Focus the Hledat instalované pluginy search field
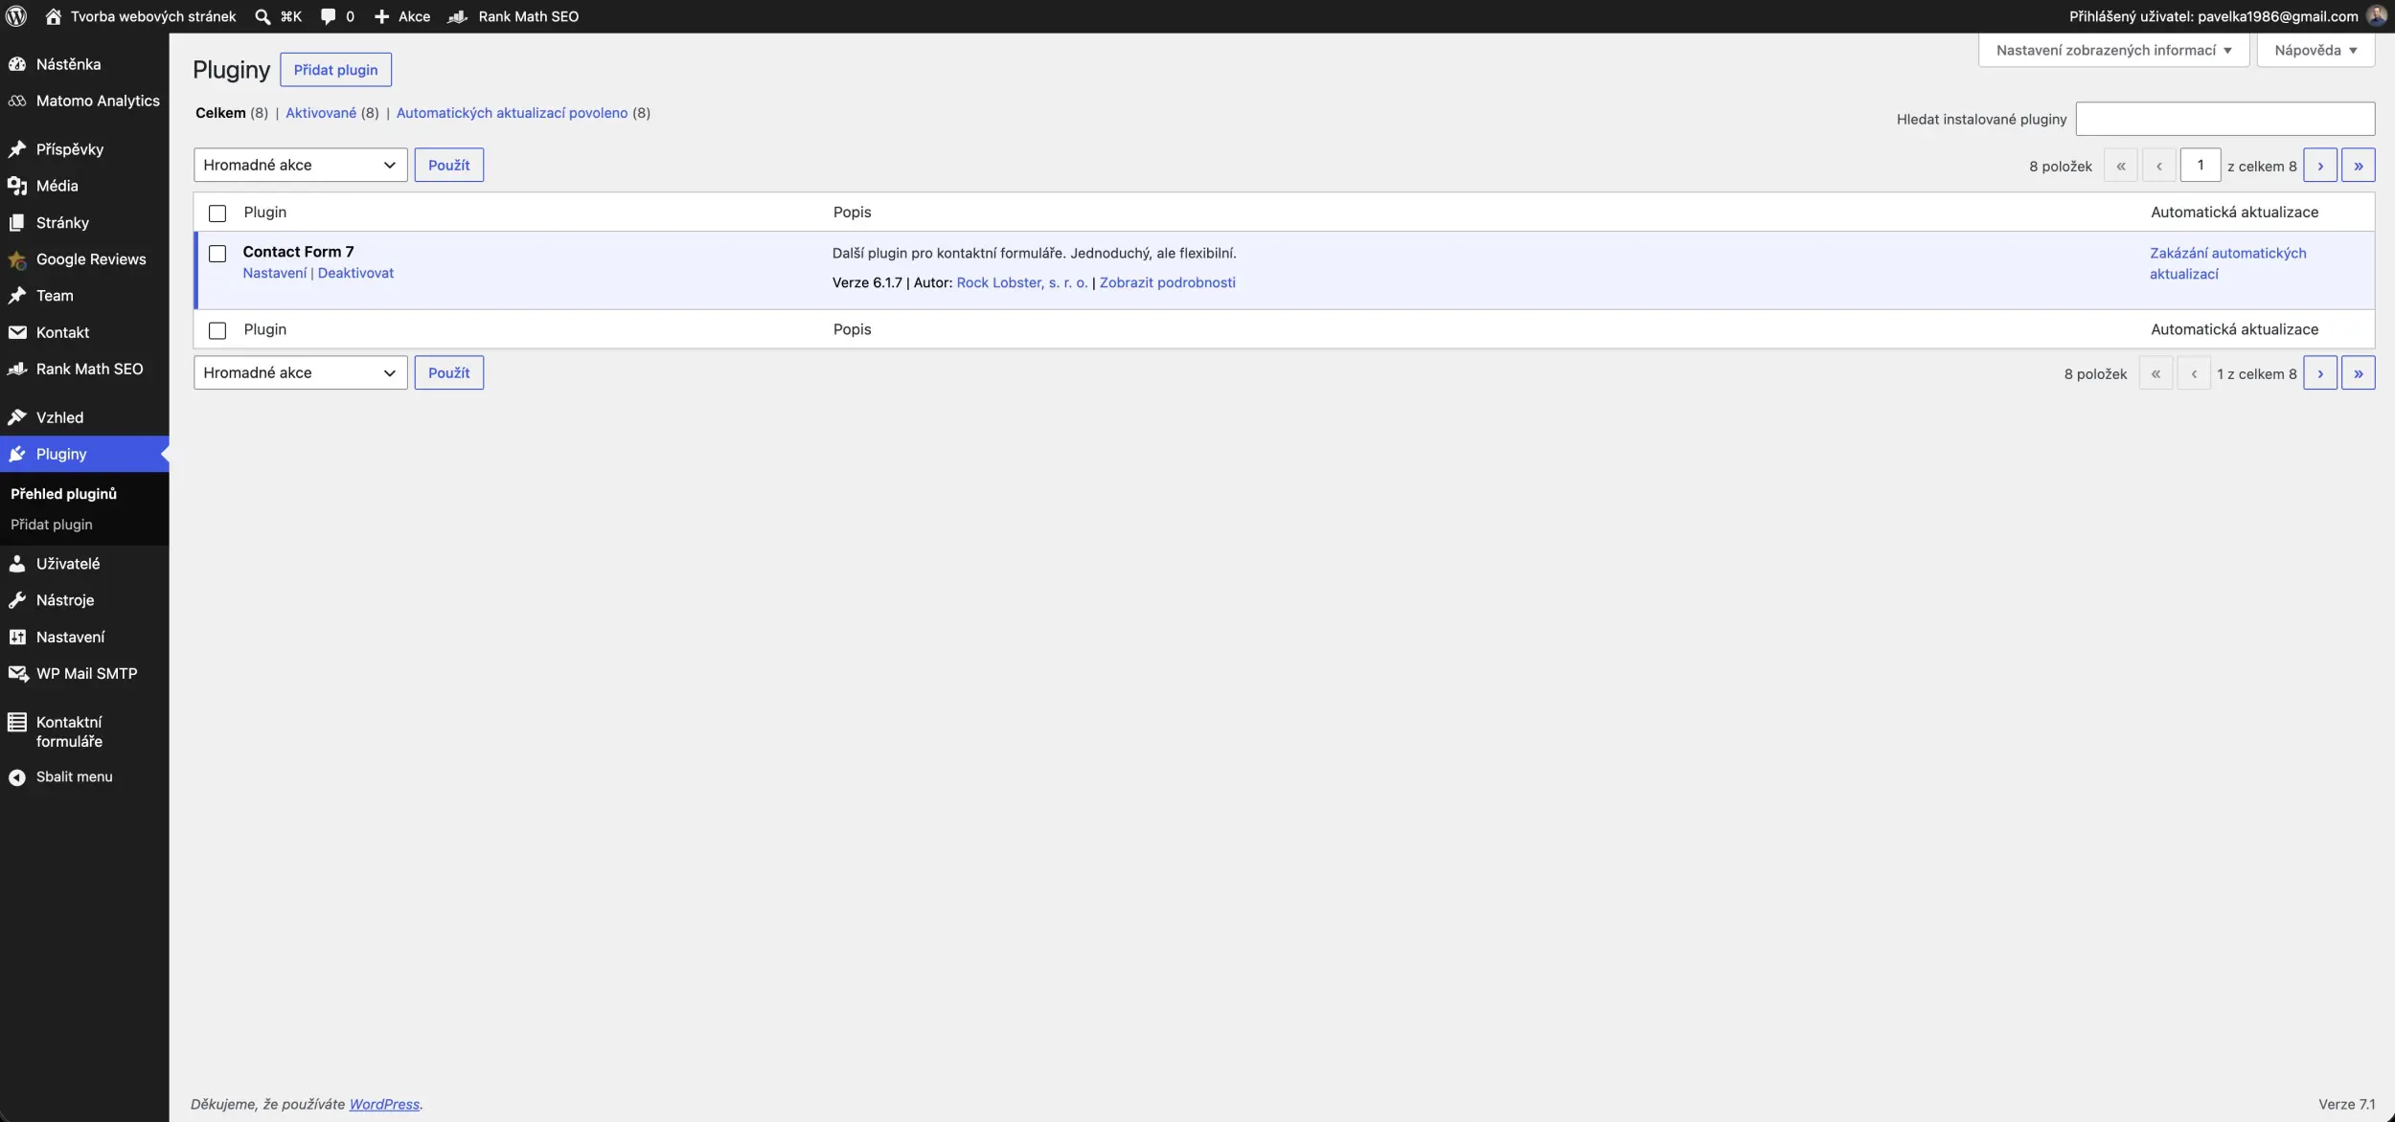 tap(2224, 119)
